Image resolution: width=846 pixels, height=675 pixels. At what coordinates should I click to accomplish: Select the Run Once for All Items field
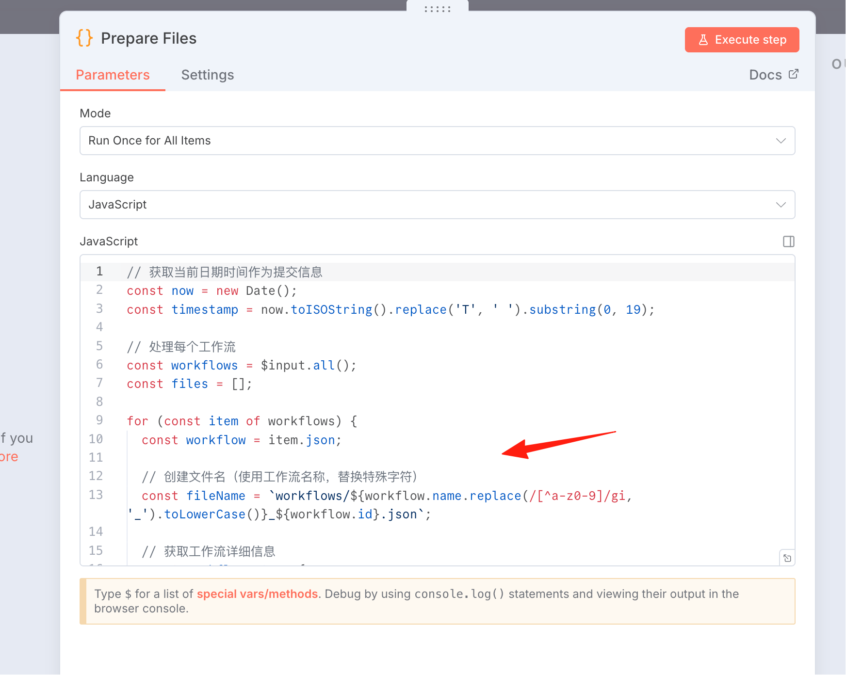click(437, 141)
